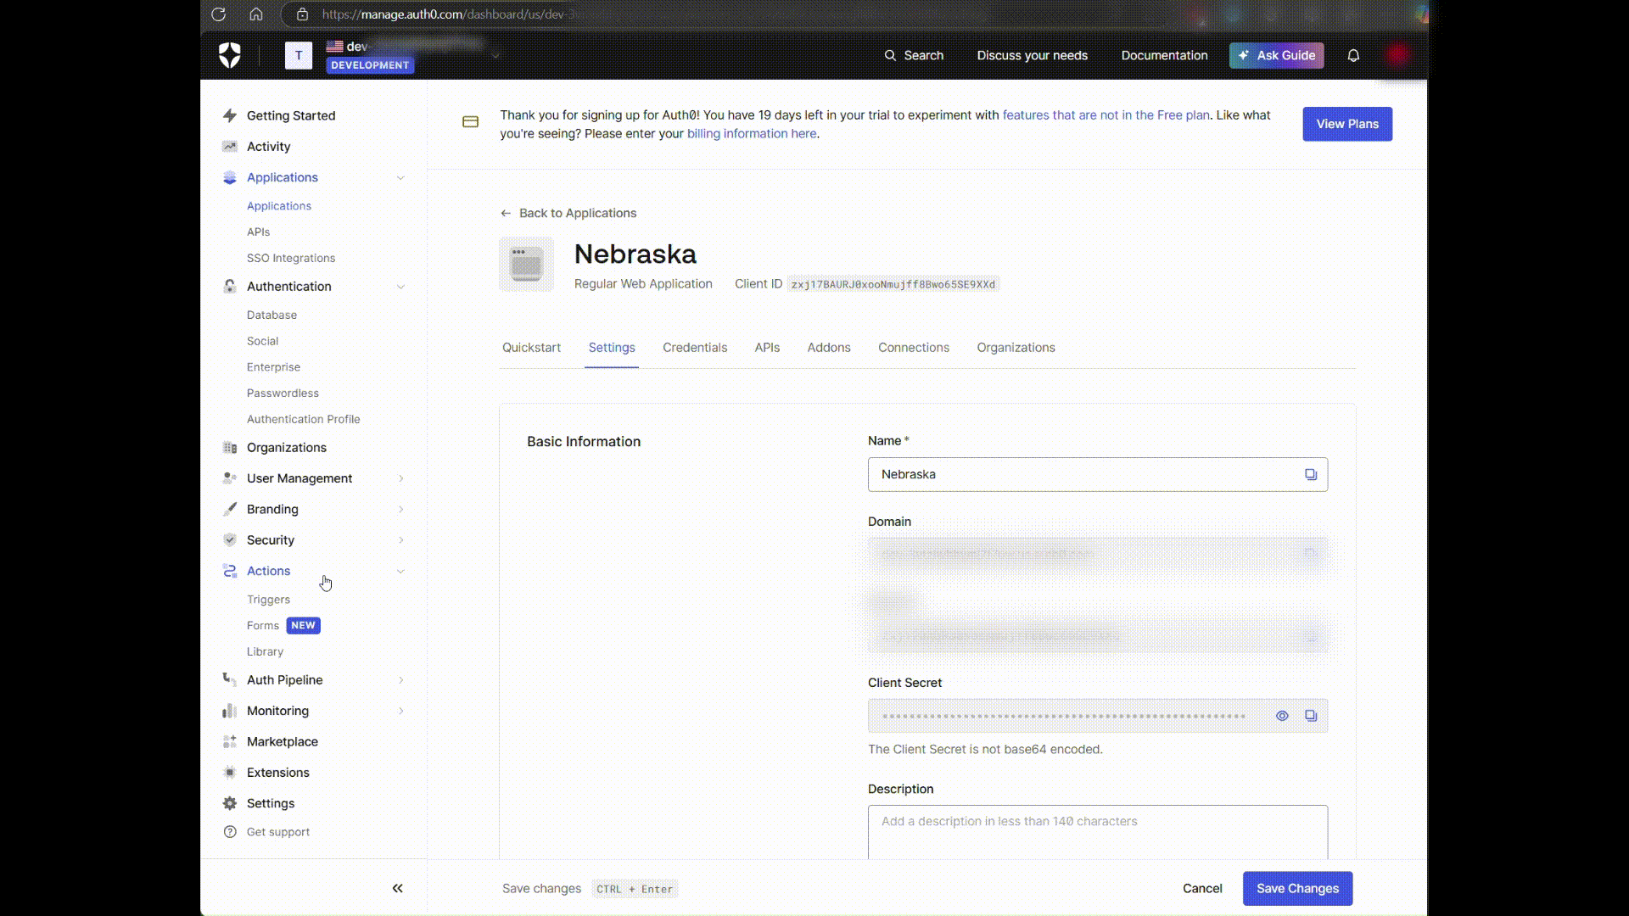Open Passwordless under Authentication
This screenshot has width=1629, height=916.
[x=283, y=393]
